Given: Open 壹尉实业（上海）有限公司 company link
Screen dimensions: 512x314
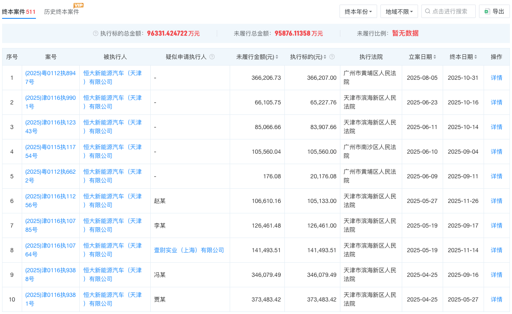Looking at the screenshot, I should (x=189, y=250).
